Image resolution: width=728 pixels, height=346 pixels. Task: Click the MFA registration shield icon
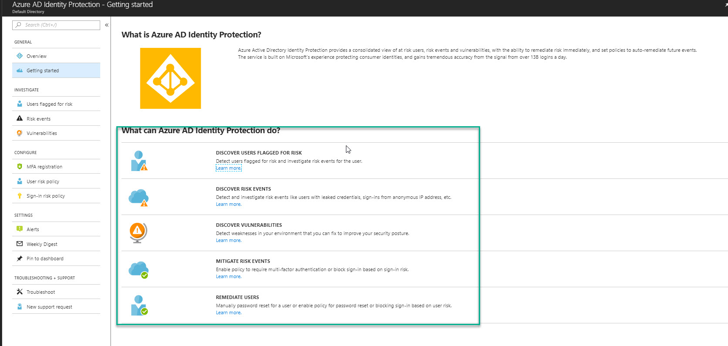pyautogui.click(x=20, y=167)
